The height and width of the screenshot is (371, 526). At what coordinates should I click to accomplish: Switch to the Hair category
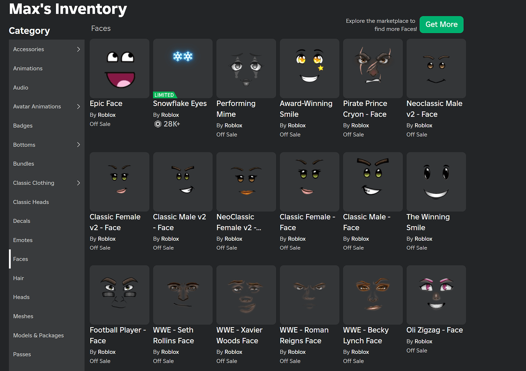(x=18, y=278)
